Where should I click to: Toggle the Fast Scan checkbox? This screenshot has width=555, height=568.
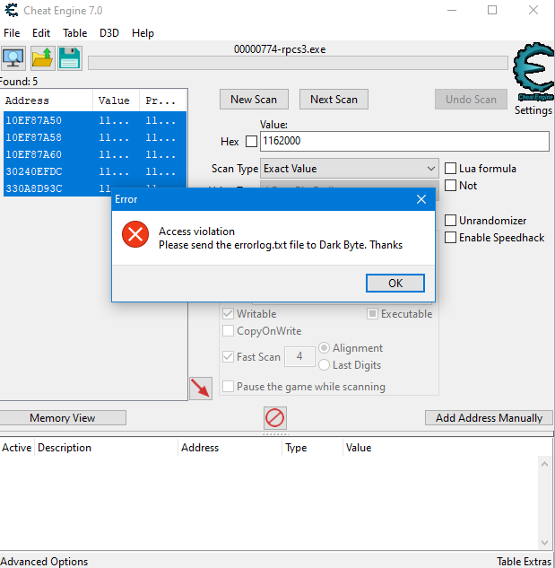click(228, 357)
